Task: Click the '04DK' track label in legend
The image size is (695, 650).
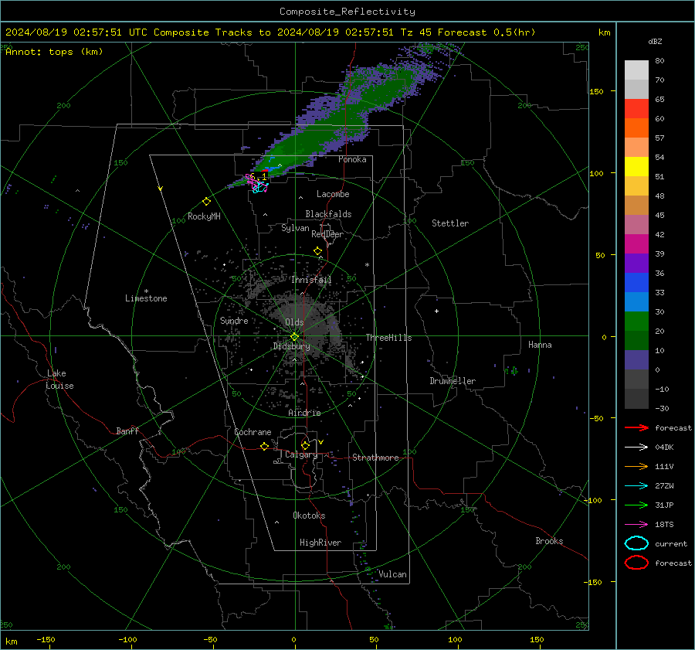Action: coord(664,448)
